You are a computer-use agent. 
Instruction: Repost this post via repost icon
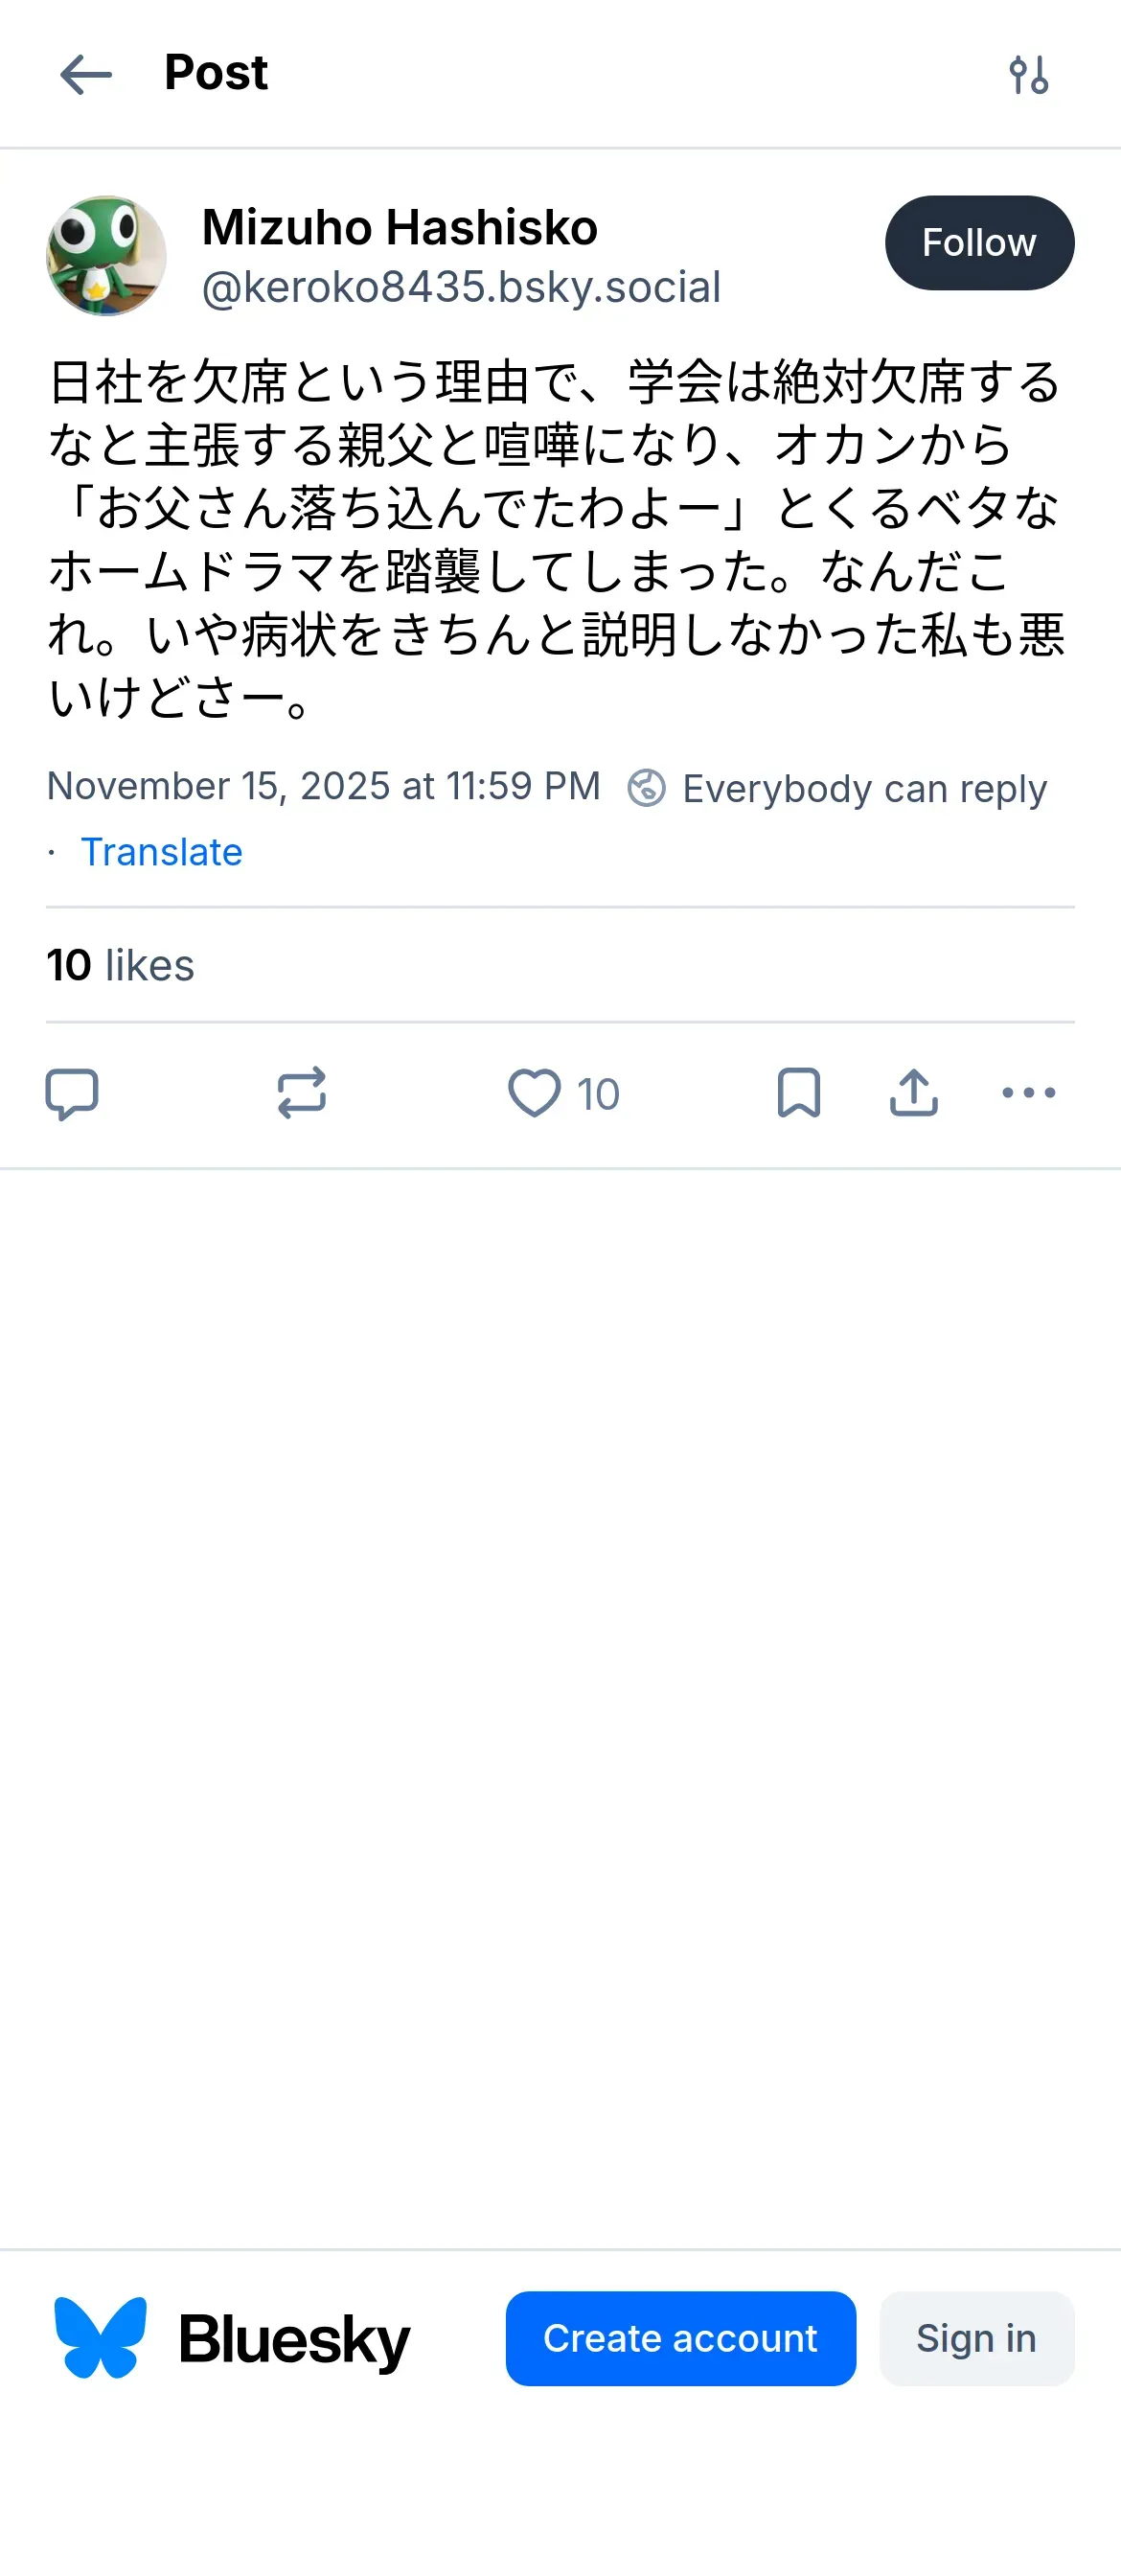pyautogui.click(x=301, y=1093)
